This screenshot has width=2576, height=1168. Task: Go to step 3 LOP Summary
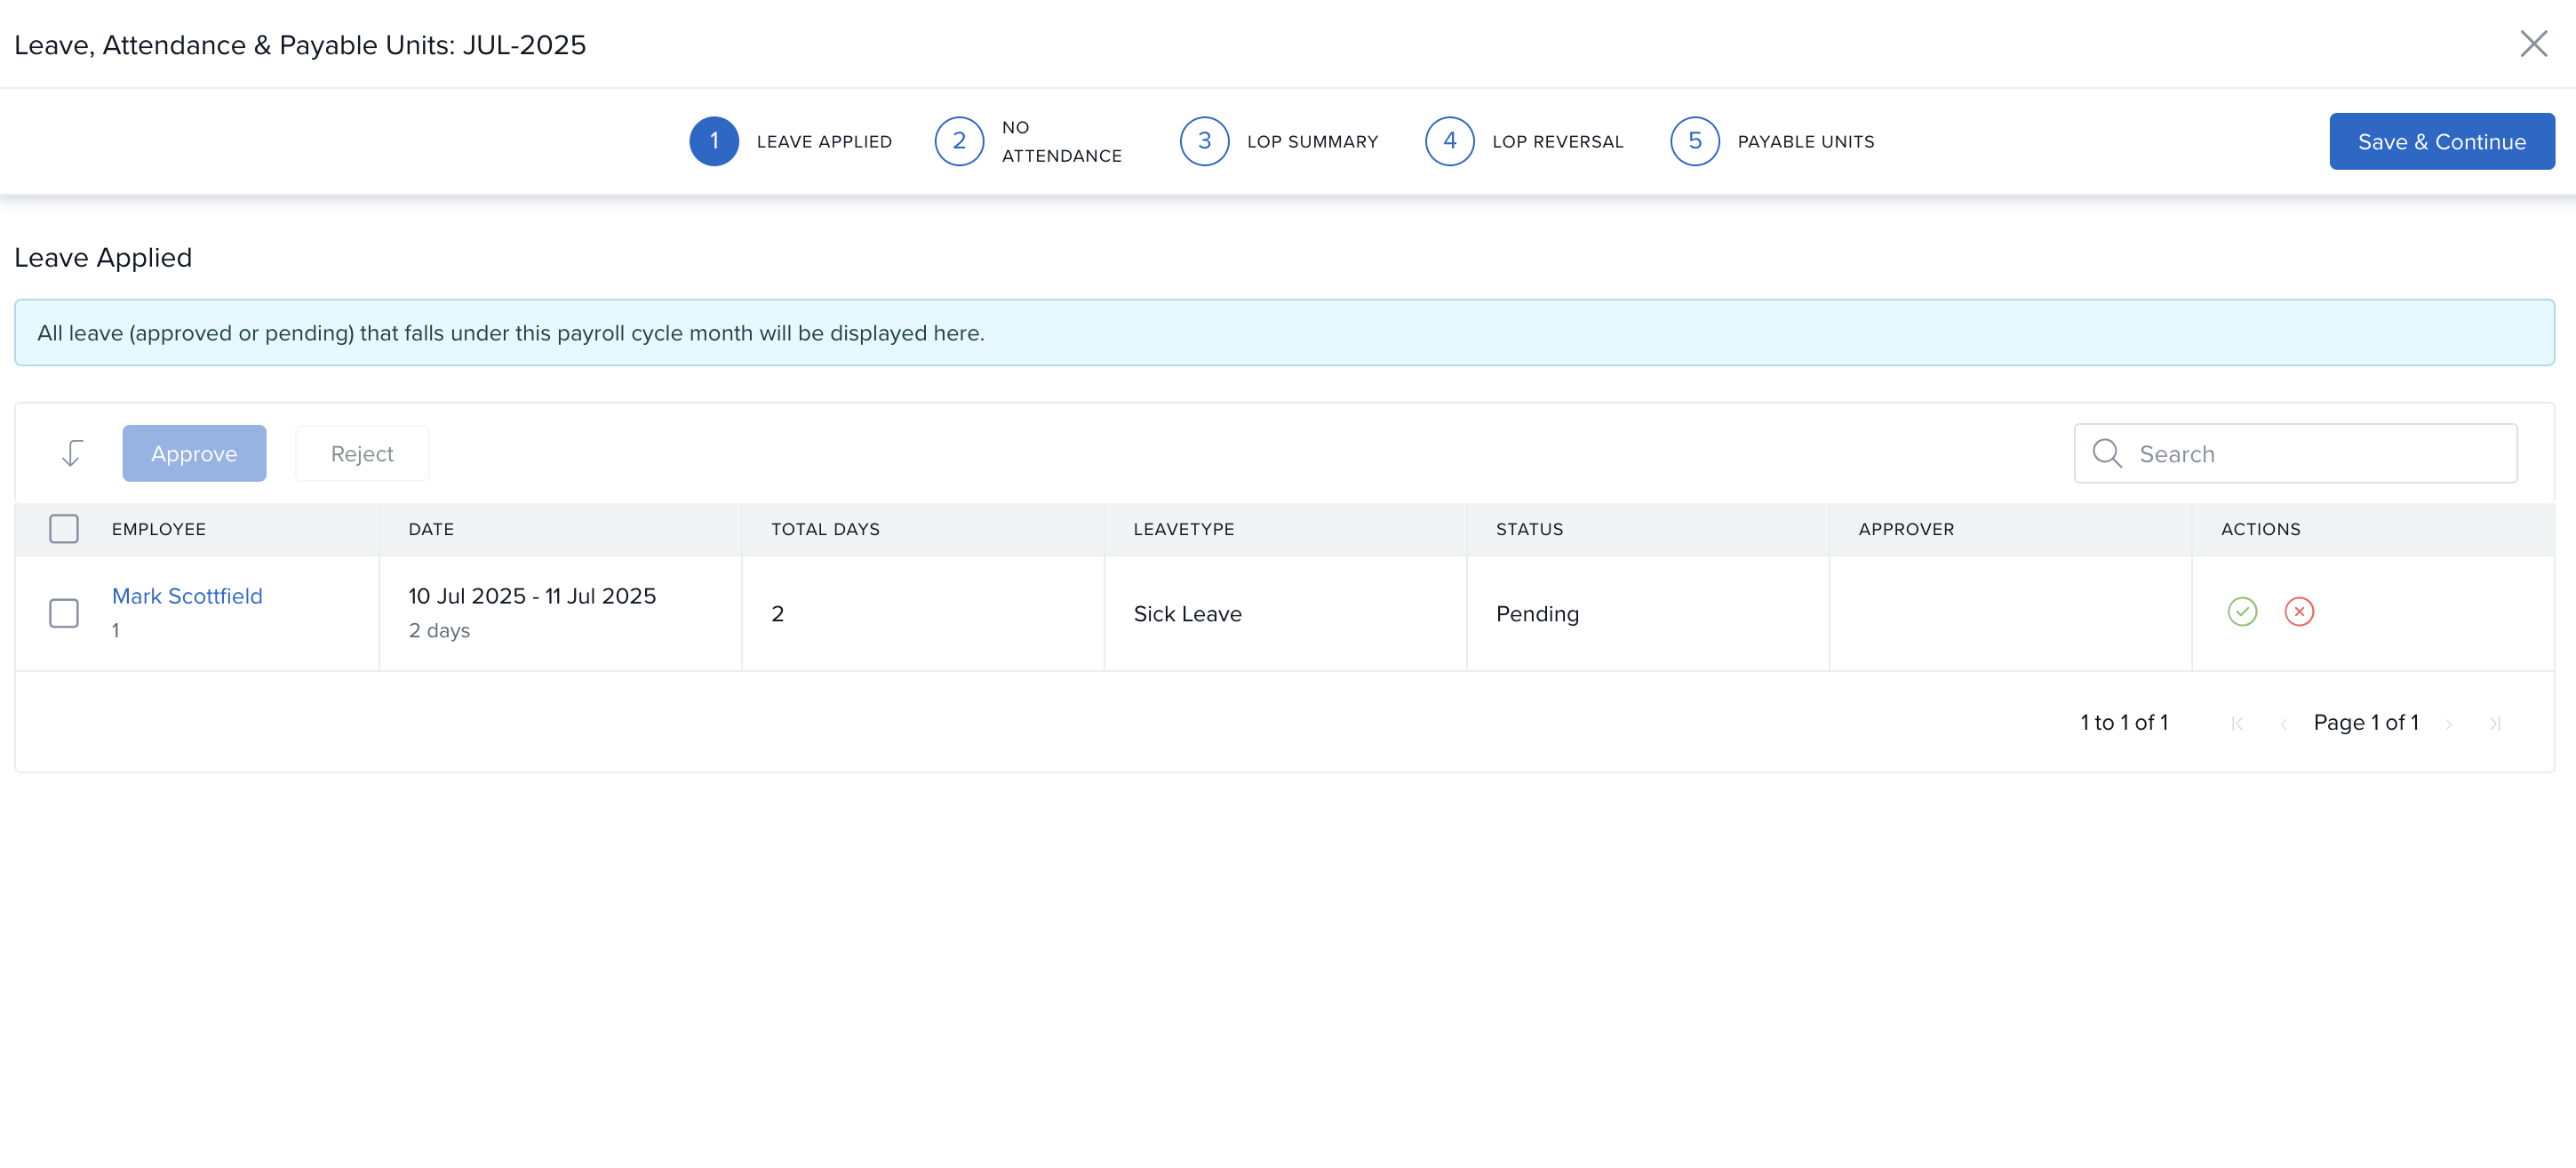pos(1204,141)
